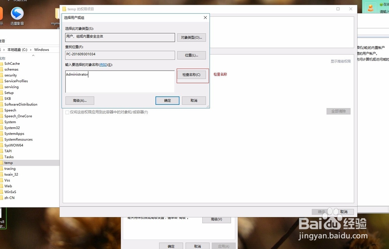Toggle the 仅将这些权限应用到此容器 checkbox
Image resolution: width=389 pixels, height=249 pixels.
coord(67,112)
